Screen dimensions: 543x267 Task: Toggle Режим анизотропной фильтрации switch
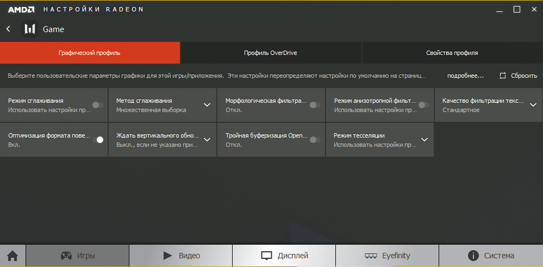[x=424, y=105]
